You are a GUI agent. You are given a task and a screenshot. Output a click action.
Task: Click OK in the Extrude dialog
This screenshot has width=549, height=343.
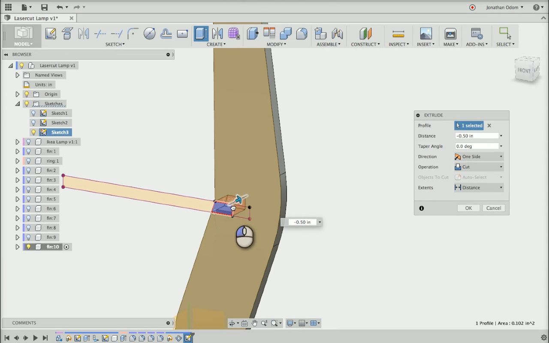[x=468, y=208]
